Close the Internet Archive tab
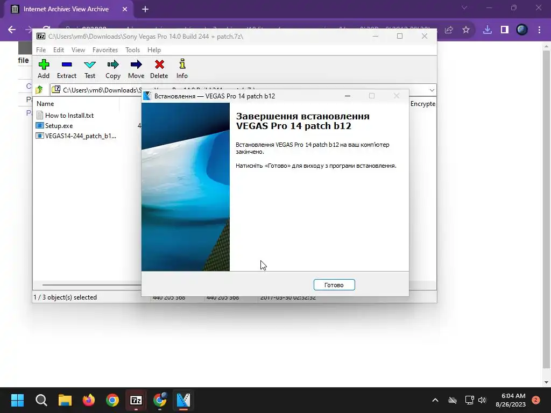Screen dimensions: 551x413 pyautogui.click(x=125, y=9)
